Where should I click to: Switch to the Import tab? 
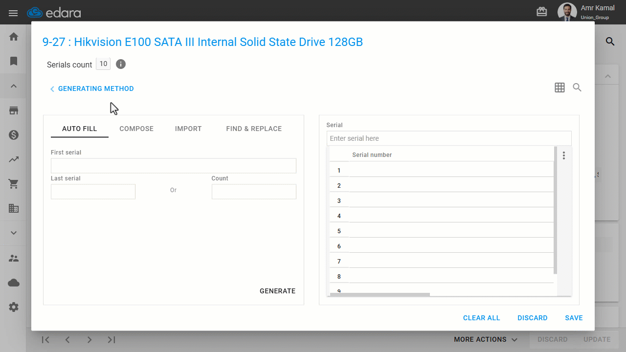188,129
